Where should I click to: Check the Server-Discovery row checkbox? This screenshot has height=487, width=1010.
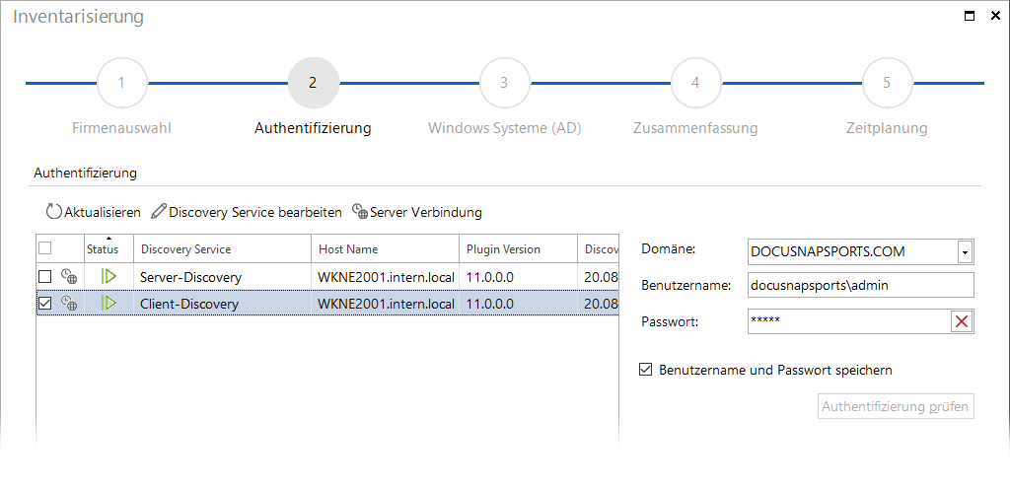click(x=45, y=278)
